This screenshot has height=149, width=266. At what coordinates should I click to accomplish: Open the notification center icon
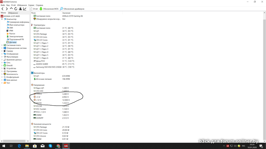[261, 146]
